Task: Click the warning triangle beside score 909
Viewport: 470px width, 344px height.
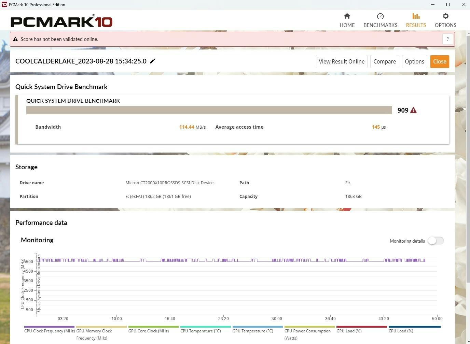Action: tap(413, 110)
